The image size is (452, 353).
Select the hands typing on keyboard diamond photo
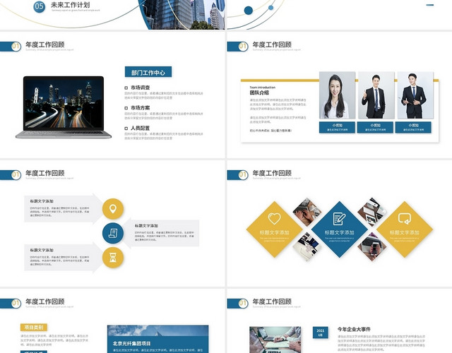pos(307,212)
